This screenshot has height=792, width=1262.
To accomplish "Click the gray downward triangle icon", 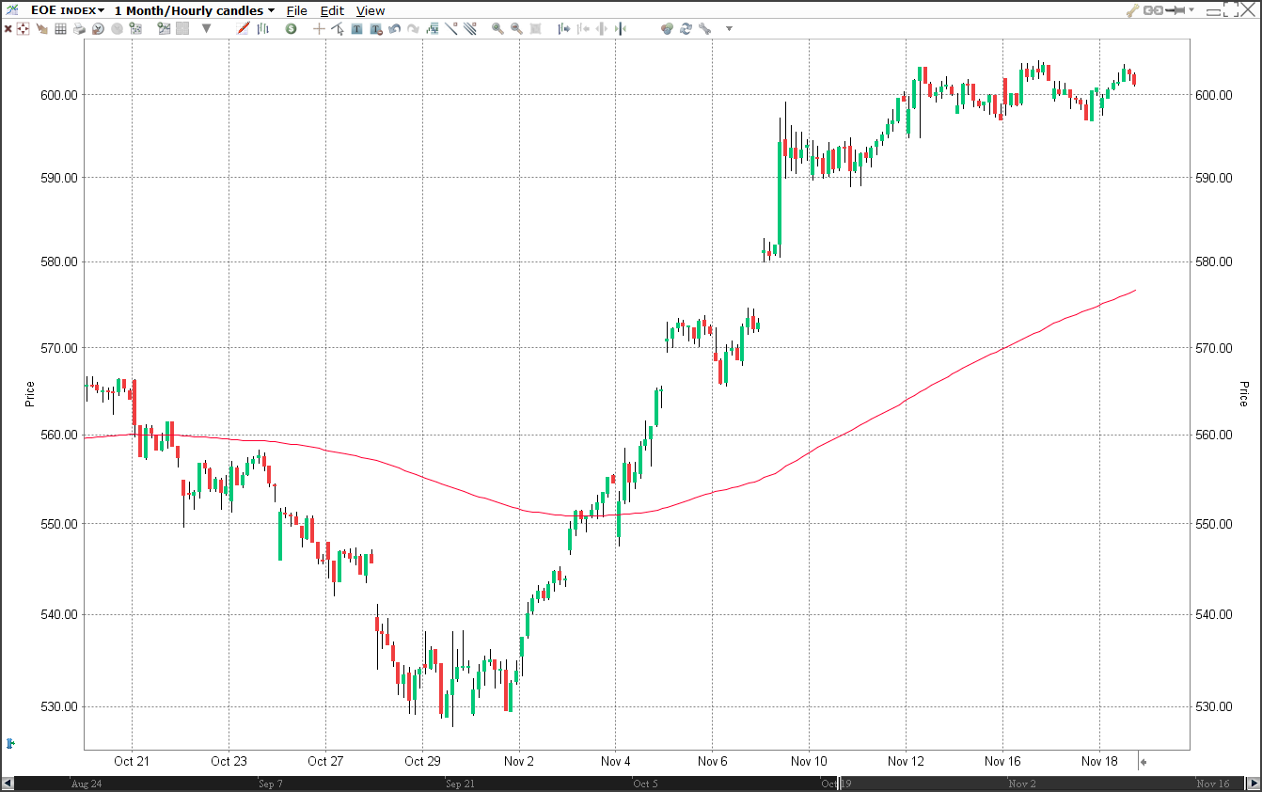I will pos(206,28).
